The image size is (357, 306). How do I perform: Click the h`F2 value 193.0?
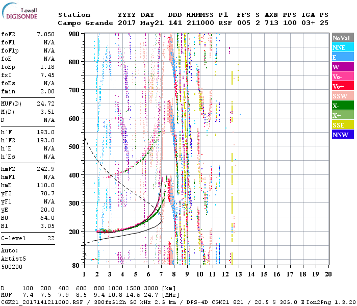pyautogui.click(x=45, y=140)
